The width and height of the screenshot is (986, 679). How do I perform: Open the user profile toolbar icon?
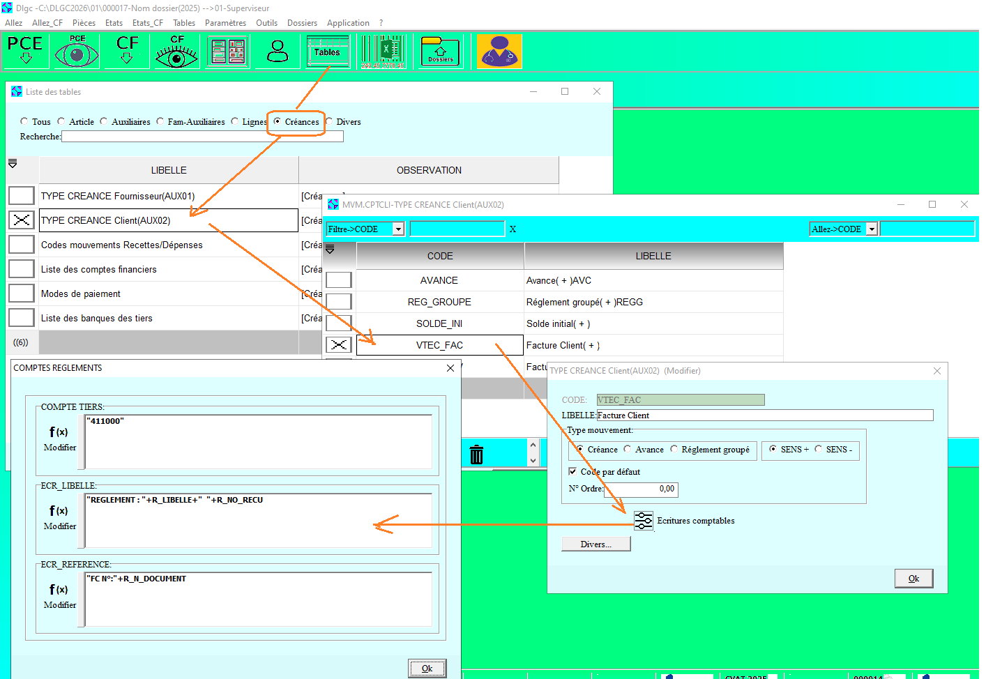point(278,52)
